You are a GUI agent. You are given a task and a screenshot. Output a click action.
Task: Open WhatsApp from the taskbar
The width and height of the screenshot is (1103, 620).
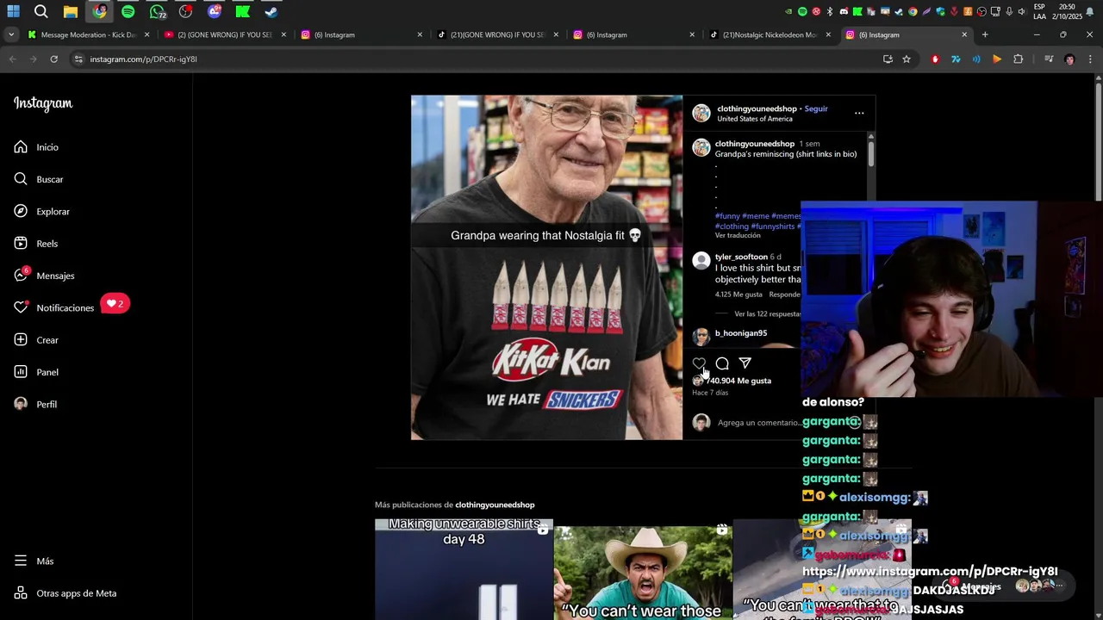pos(157,11)
